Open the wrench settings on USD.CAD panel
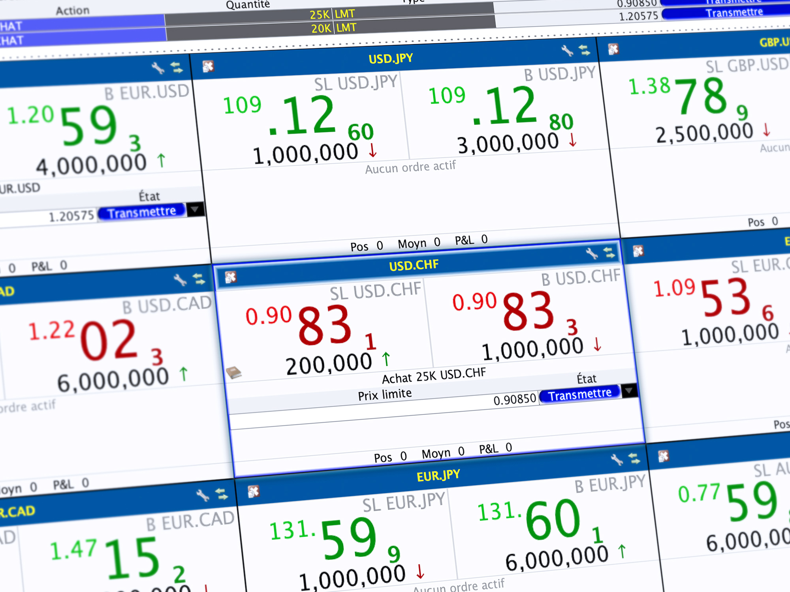This screenshot has width=790, height=592. pyautogui.click(x=180, y=280)
